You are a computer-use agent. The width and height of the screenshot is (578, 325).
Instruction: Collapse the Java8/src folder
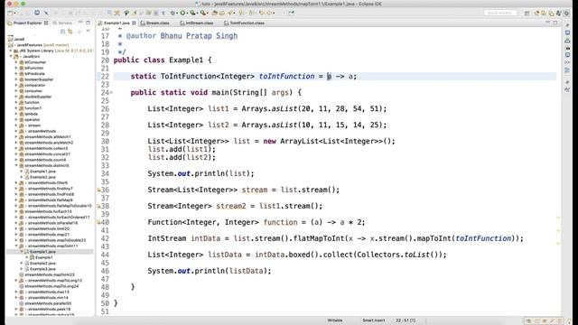pyautogui.click(x=11, y=56)
